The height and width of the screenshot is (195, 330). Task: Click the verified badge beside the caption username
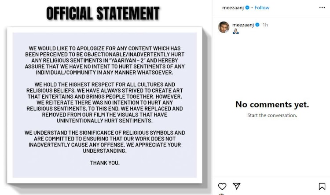click(257, 25)
